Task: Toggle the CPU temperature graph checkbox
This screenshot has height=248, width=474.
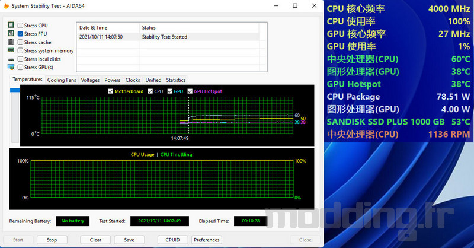Action: click(x=150, y=91)
